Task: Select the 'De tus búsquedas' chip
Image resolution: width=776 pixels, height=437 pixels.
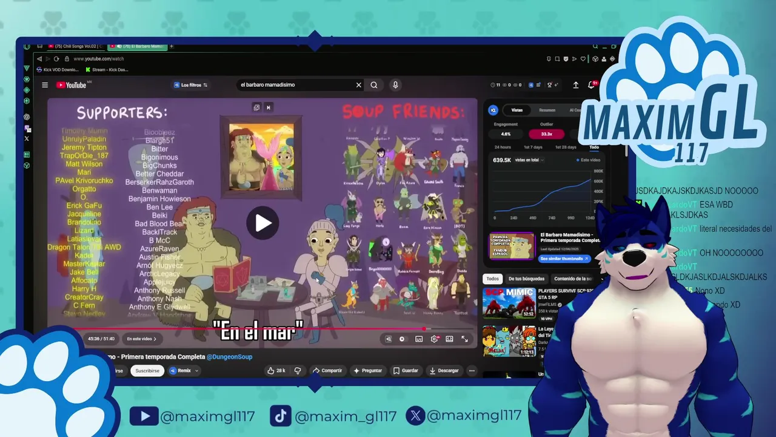Action: (x=526, y=279)
